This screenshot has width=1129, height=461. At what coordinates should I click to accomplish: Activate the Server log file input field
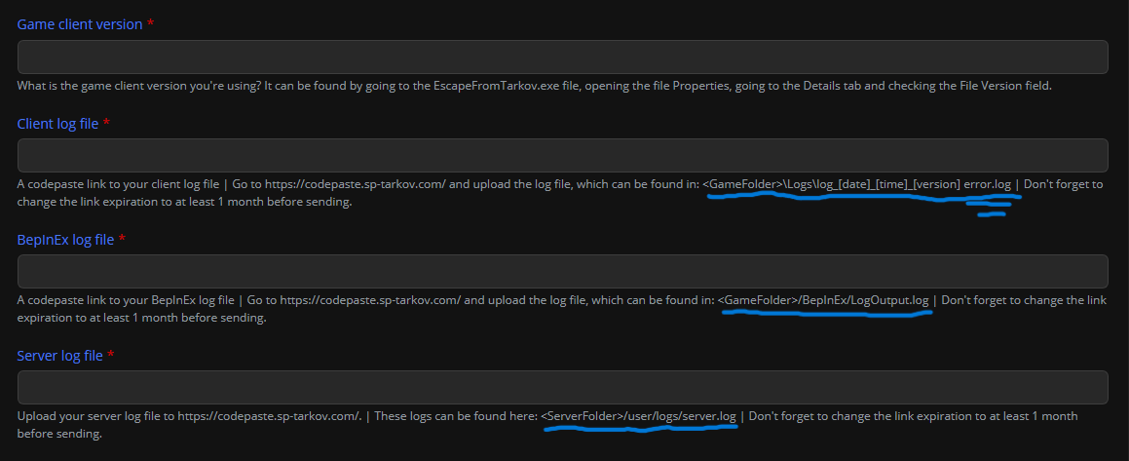pos(562,388)
